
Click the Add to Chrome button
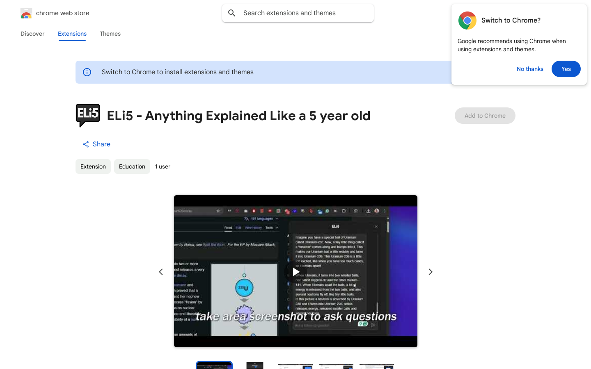coord(485,116)
